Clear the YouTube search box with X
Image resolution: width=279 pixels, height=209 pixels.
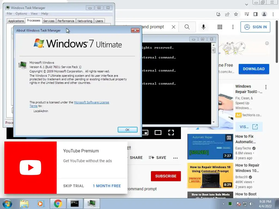coord(174,27)
